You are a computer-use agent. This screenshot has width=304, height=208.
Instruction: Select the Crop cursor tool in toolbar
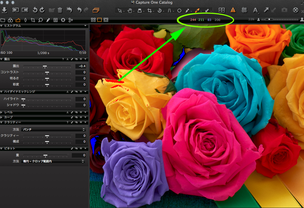tap(150, 10)
